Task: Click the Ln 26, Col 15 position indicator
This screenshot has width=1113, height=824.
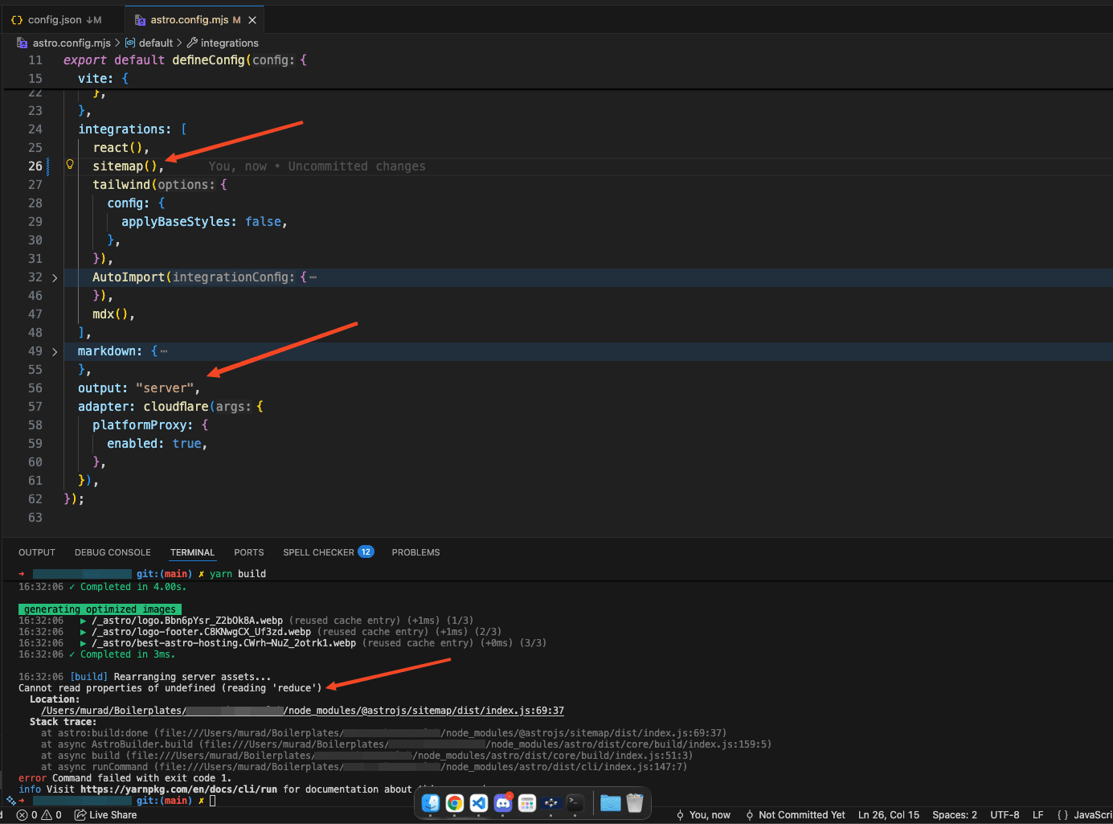Action: coord(888,814)
